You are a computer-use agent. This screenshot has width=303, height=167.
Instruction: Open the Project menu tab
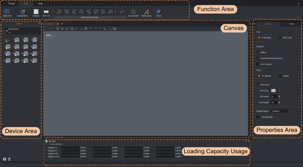pos(12,4)
